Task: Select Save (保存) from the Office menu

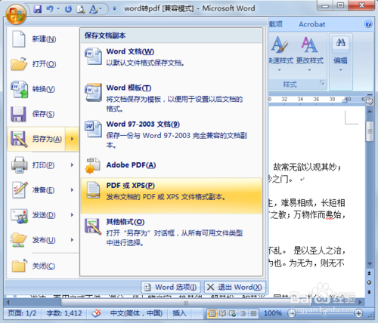Action: click(43, 114)
